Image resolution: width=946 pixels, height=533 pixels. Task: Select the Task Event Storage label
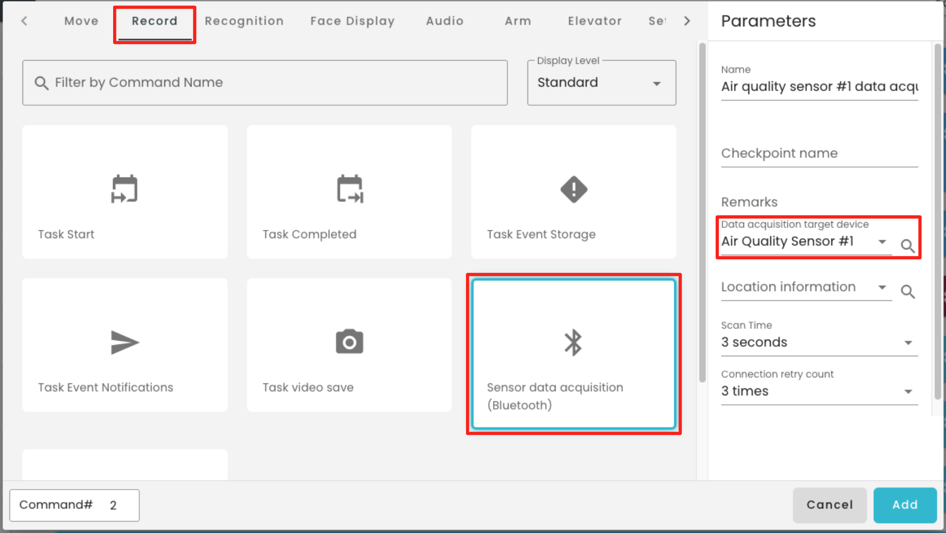[541, 234]
